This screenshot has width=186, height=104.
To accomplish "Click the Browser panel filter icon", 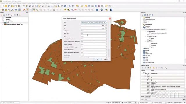I will [x=147, y=15].
